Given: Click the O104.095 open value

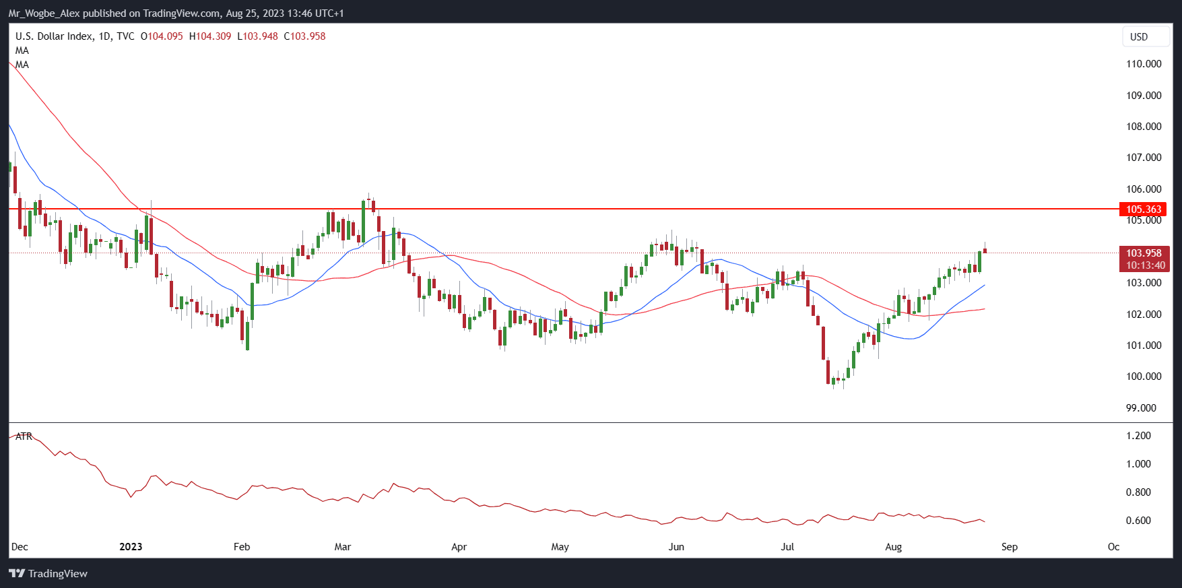Looking at the screenshot, I should point(162,36).
